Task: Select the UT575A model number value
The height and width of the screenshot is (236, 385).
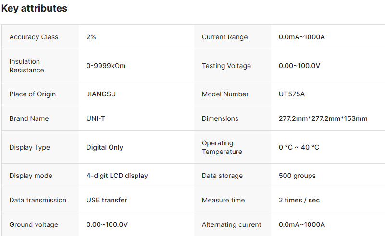Action: coord(291,94)
